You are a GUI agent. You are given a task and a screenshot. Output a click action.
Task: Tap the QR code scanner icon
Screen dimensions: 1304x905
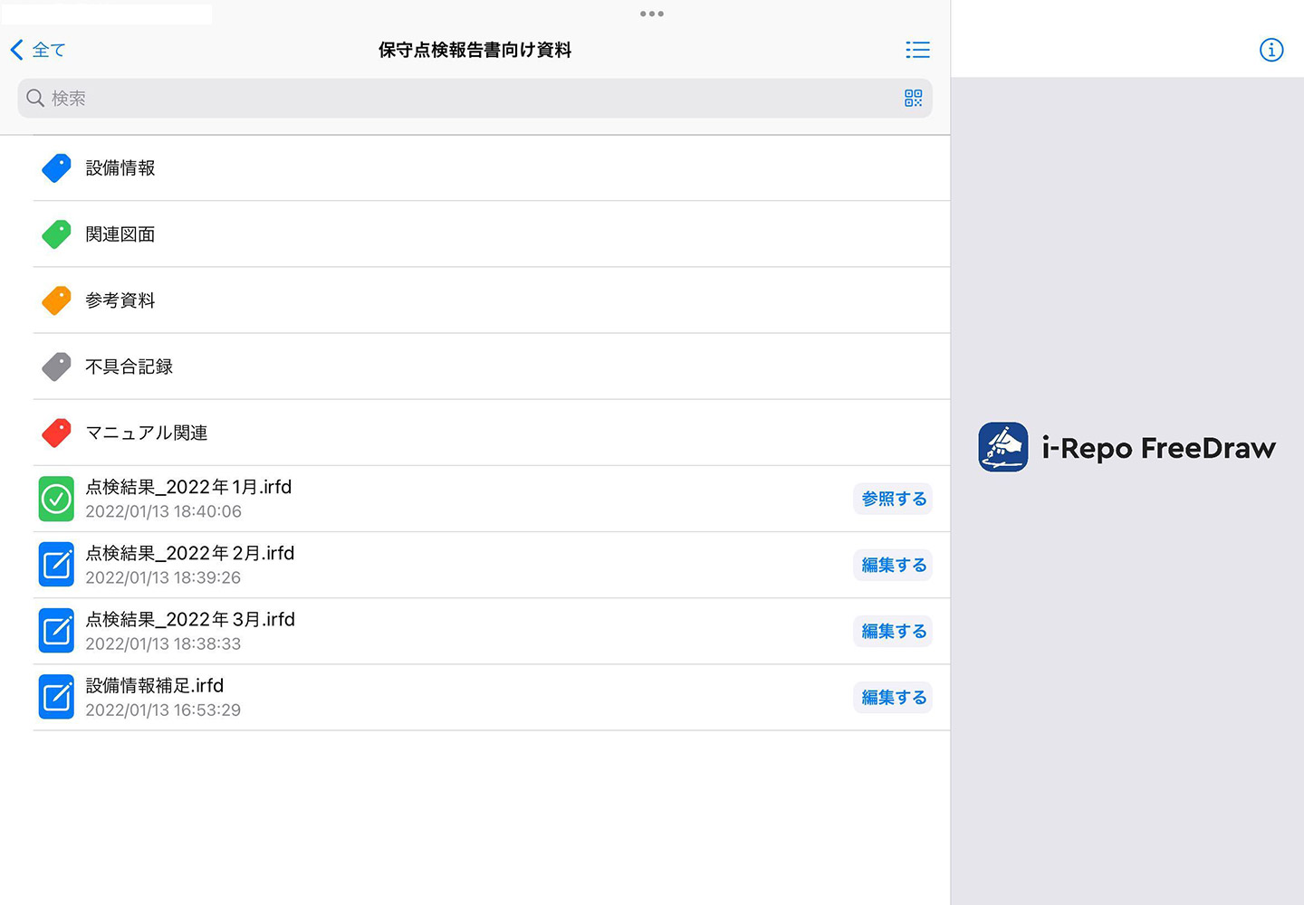pyautogui.click(x=913, y=98)
